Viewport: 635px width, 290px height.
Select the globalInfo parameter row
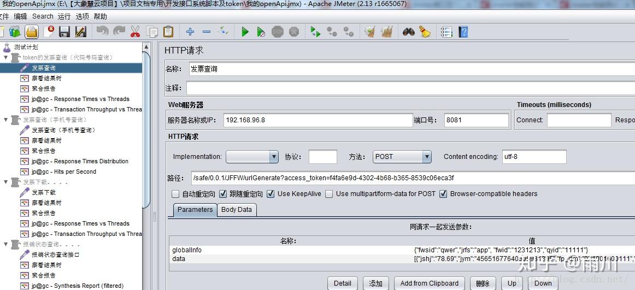coord(402,250)
